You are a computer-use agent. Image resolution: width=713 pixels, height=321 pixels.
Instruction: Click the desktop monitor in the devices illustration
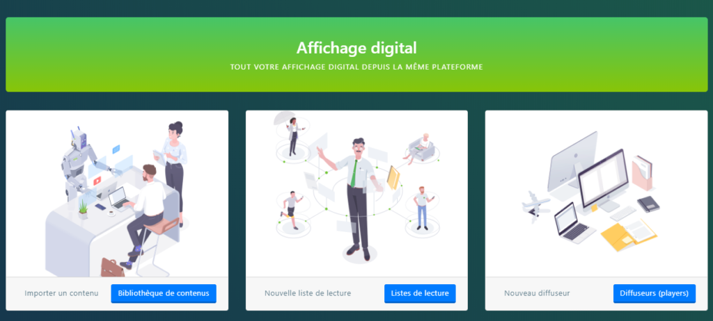603,180
